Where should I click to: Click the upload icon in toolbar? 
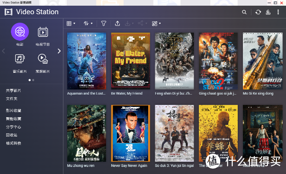(117, 23)
